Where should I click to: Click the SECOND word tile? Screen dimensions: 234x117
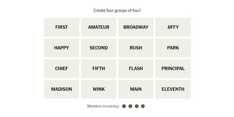(x=99, y=48)
